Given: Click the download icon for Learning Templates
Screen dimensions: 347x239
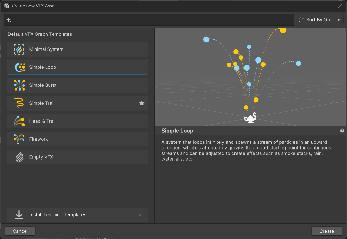Looking at the screenshot, I should click(x=19, y=215).
